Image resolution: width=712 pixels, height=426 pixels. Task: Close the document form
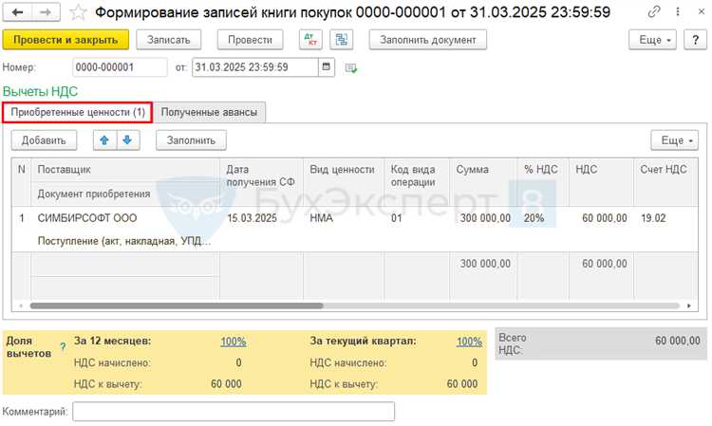click(702, 11)
